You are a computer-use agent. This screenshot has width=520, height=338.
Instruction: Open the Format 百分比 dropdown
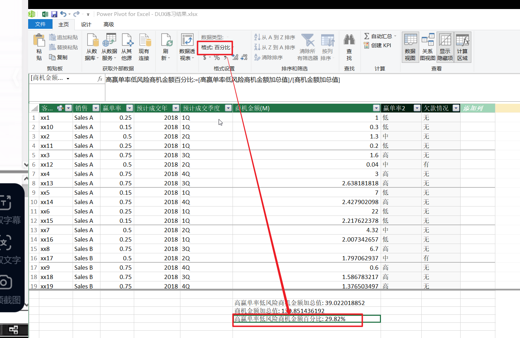(217, 47)
